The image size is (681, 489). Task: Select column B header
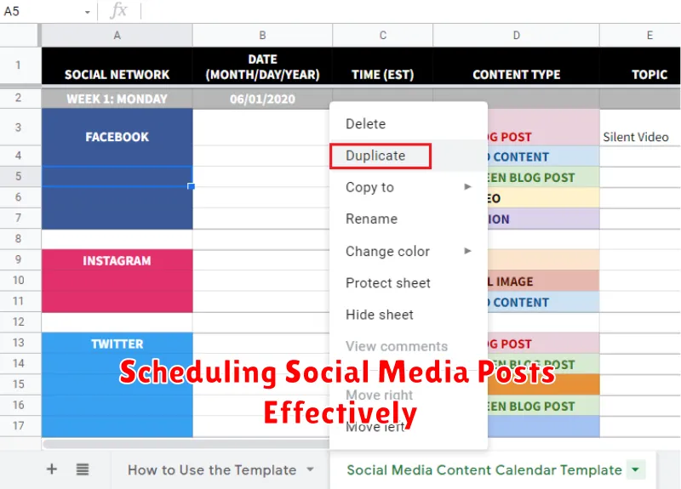[262, 35]
